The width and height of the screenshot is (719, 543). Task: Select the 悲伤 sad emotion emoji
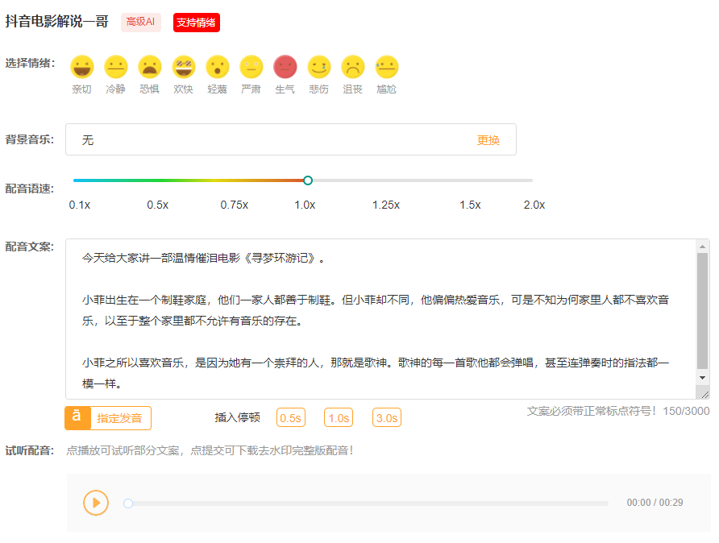pos(319,67)
